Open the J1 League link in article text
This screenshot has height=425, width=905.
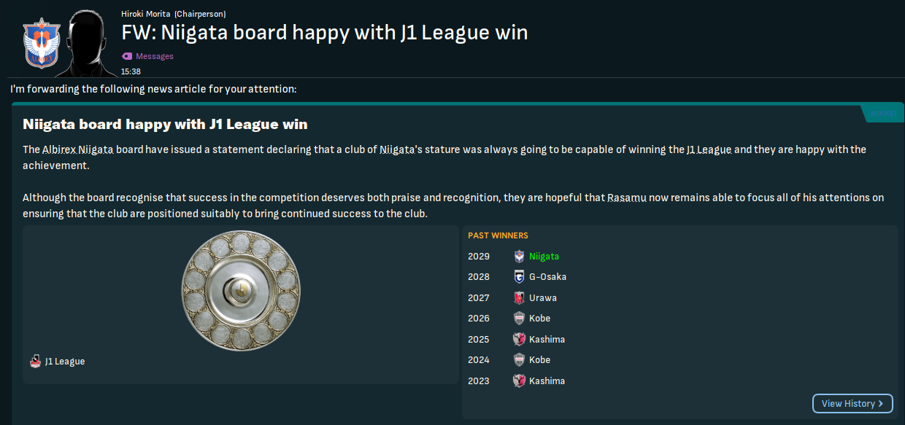pyautogui.click(x=709, y=149)
